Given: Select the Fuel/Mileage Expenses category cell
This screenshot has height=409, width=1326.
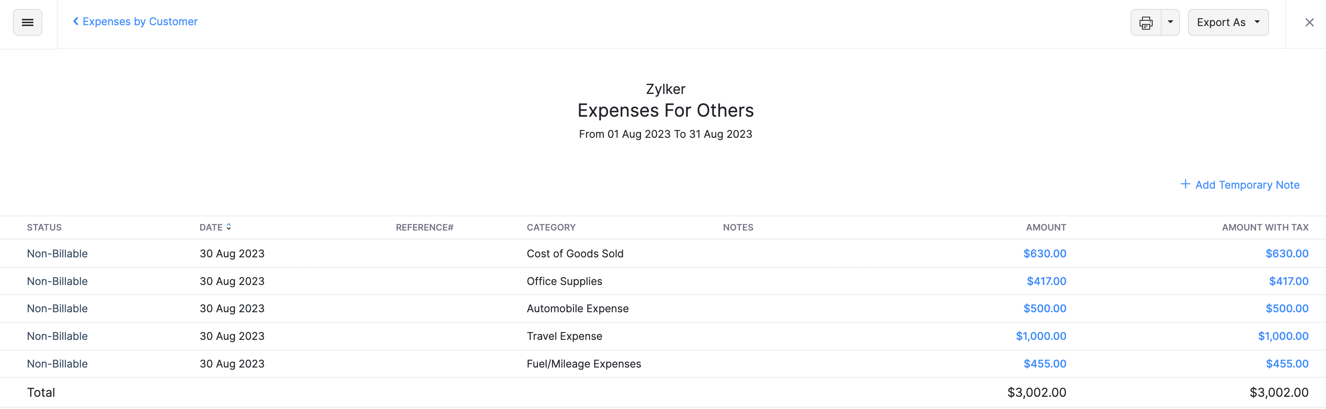Looking at the screenshot, I should [584, 363].
